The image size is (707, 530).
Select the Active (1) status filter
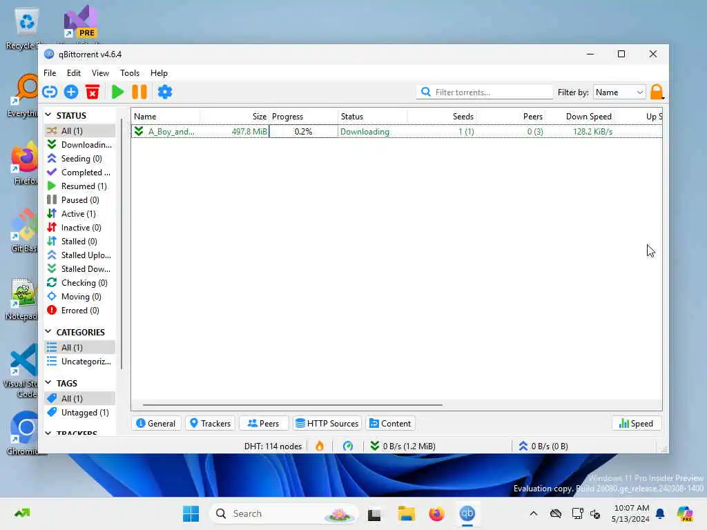79,214
